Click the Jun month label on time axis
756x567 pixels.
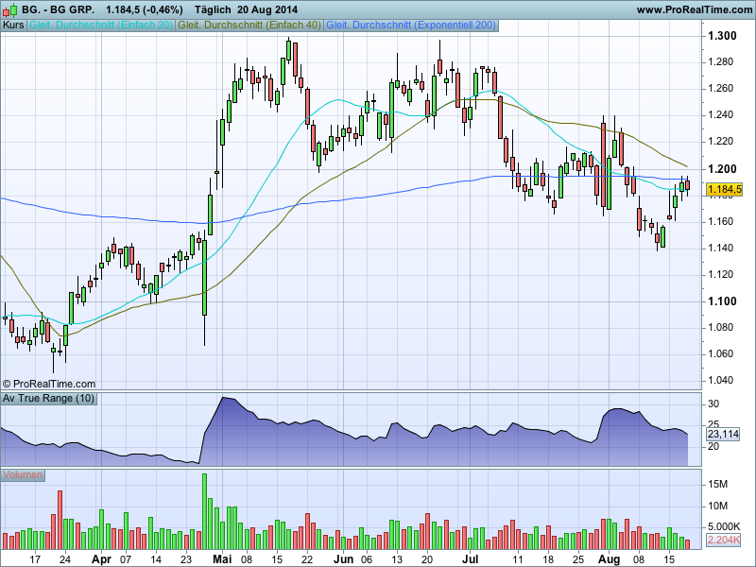[x=343, y=559]
